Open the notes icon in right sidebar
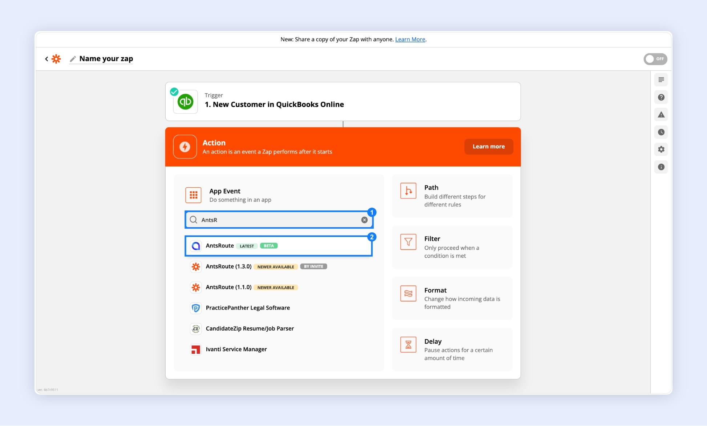Image resolution: width=707 pixels, height=426 pixels. pyautogui.click(x=661, y=80)
